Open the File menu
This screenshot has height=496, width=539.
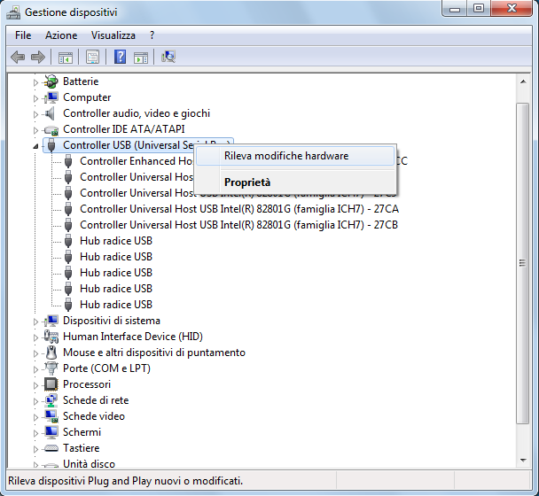23,35
